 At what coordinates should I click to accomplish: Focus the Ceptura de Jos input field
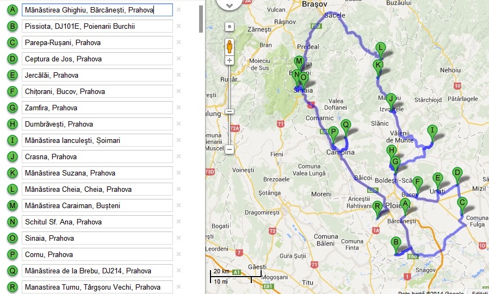[97, 59]
